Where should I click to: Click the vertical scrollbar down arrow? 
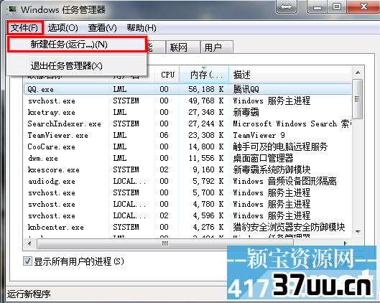pyautogui.click(x=358, y=232)
